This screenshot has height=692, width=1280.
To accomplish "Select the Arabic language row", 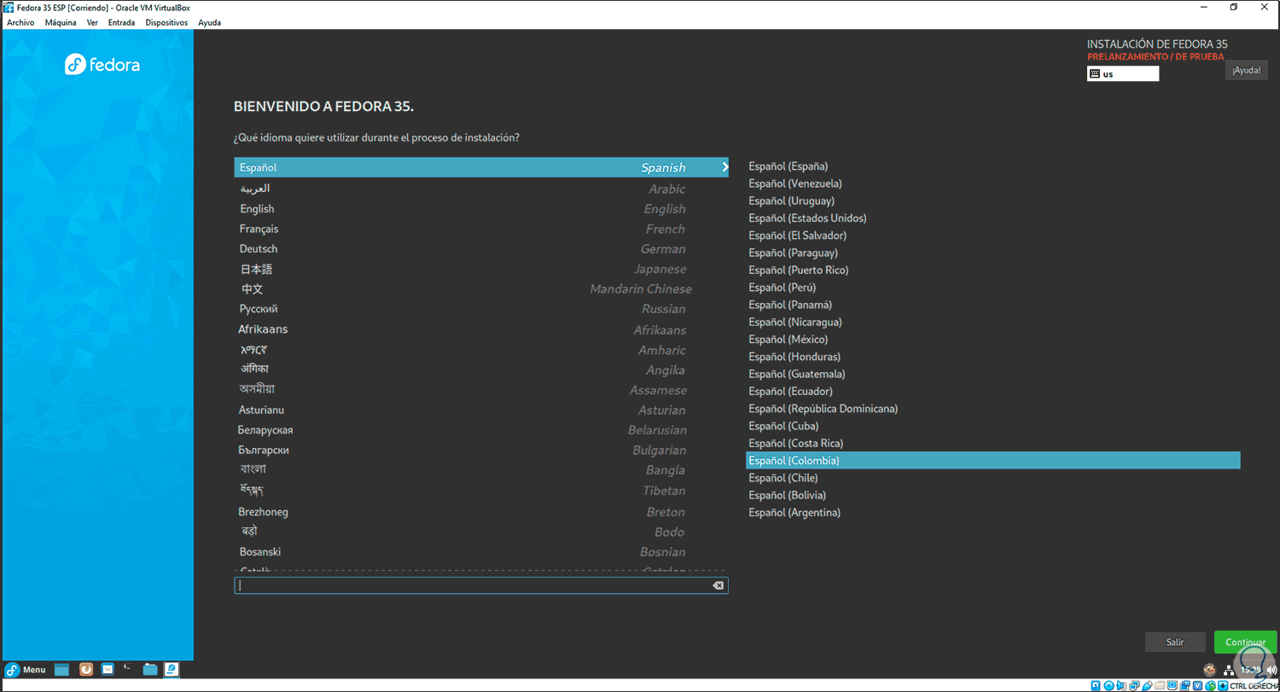I will (x=481, y=189).
